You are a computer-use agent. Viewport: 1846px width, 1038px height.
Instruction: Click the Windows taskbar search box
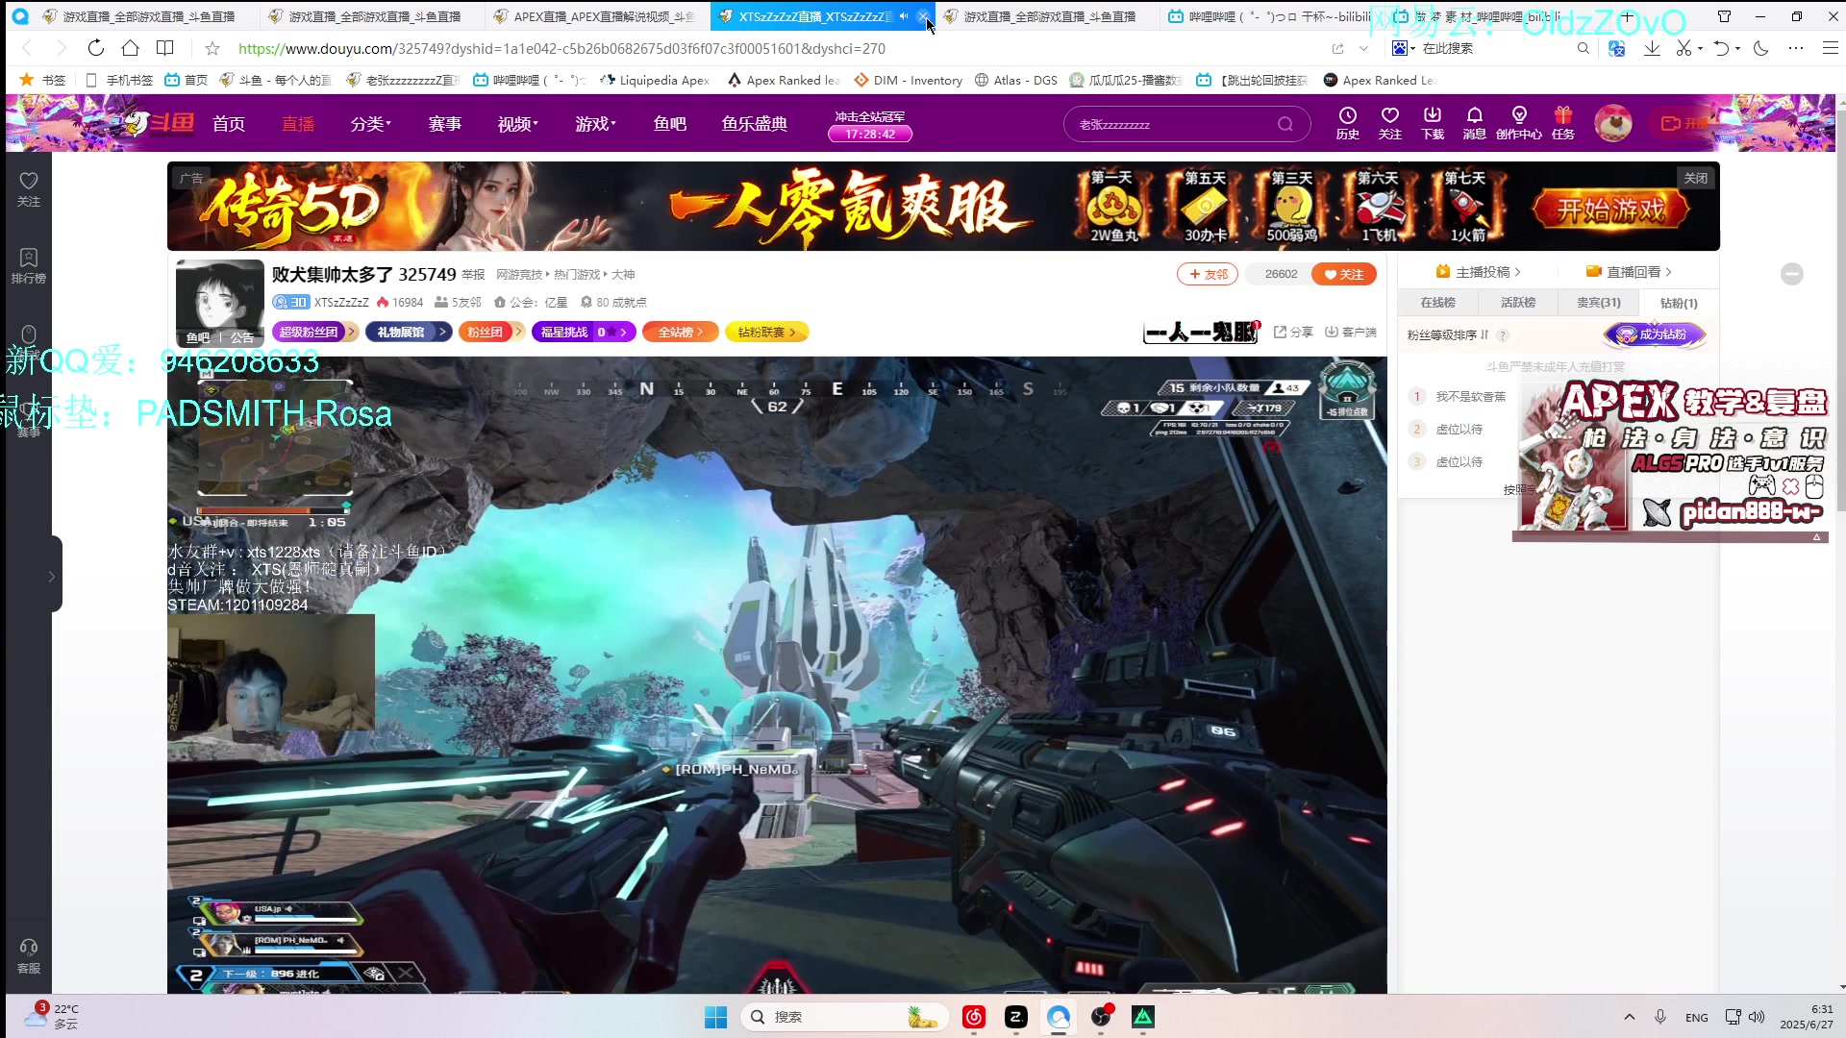tap(844, 1017)
